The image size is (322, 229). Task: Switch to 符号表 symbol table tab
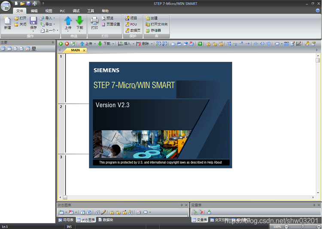[66, 220]
